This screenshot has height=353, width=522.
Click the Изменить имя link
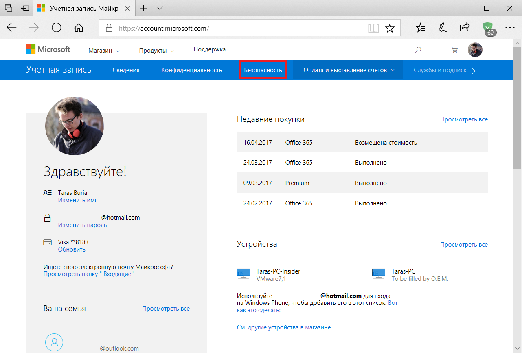[x=78, y=200]
